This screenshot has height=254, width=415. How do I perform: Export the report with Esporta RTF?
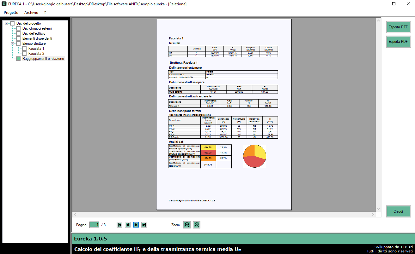[398, 27]
